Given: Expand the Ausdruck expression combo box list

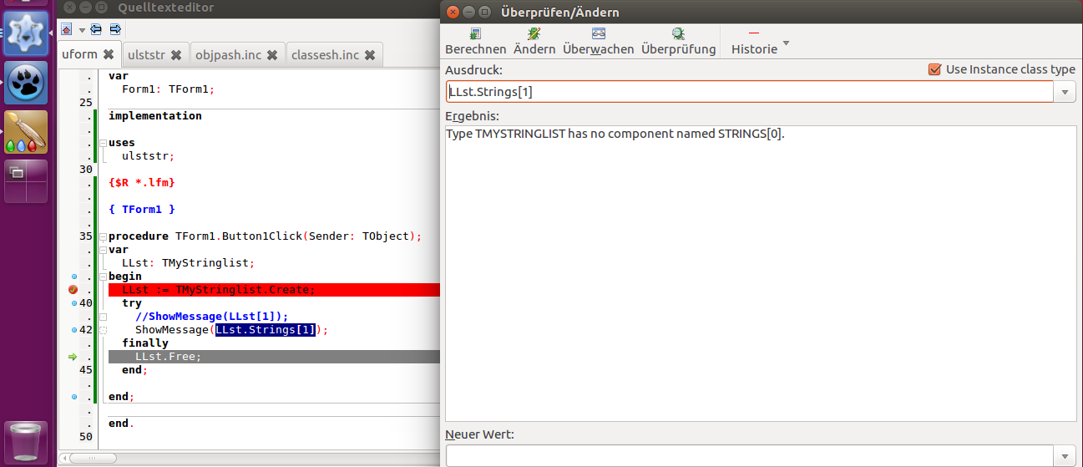Looking at the screenshot, I should 1065,92.
